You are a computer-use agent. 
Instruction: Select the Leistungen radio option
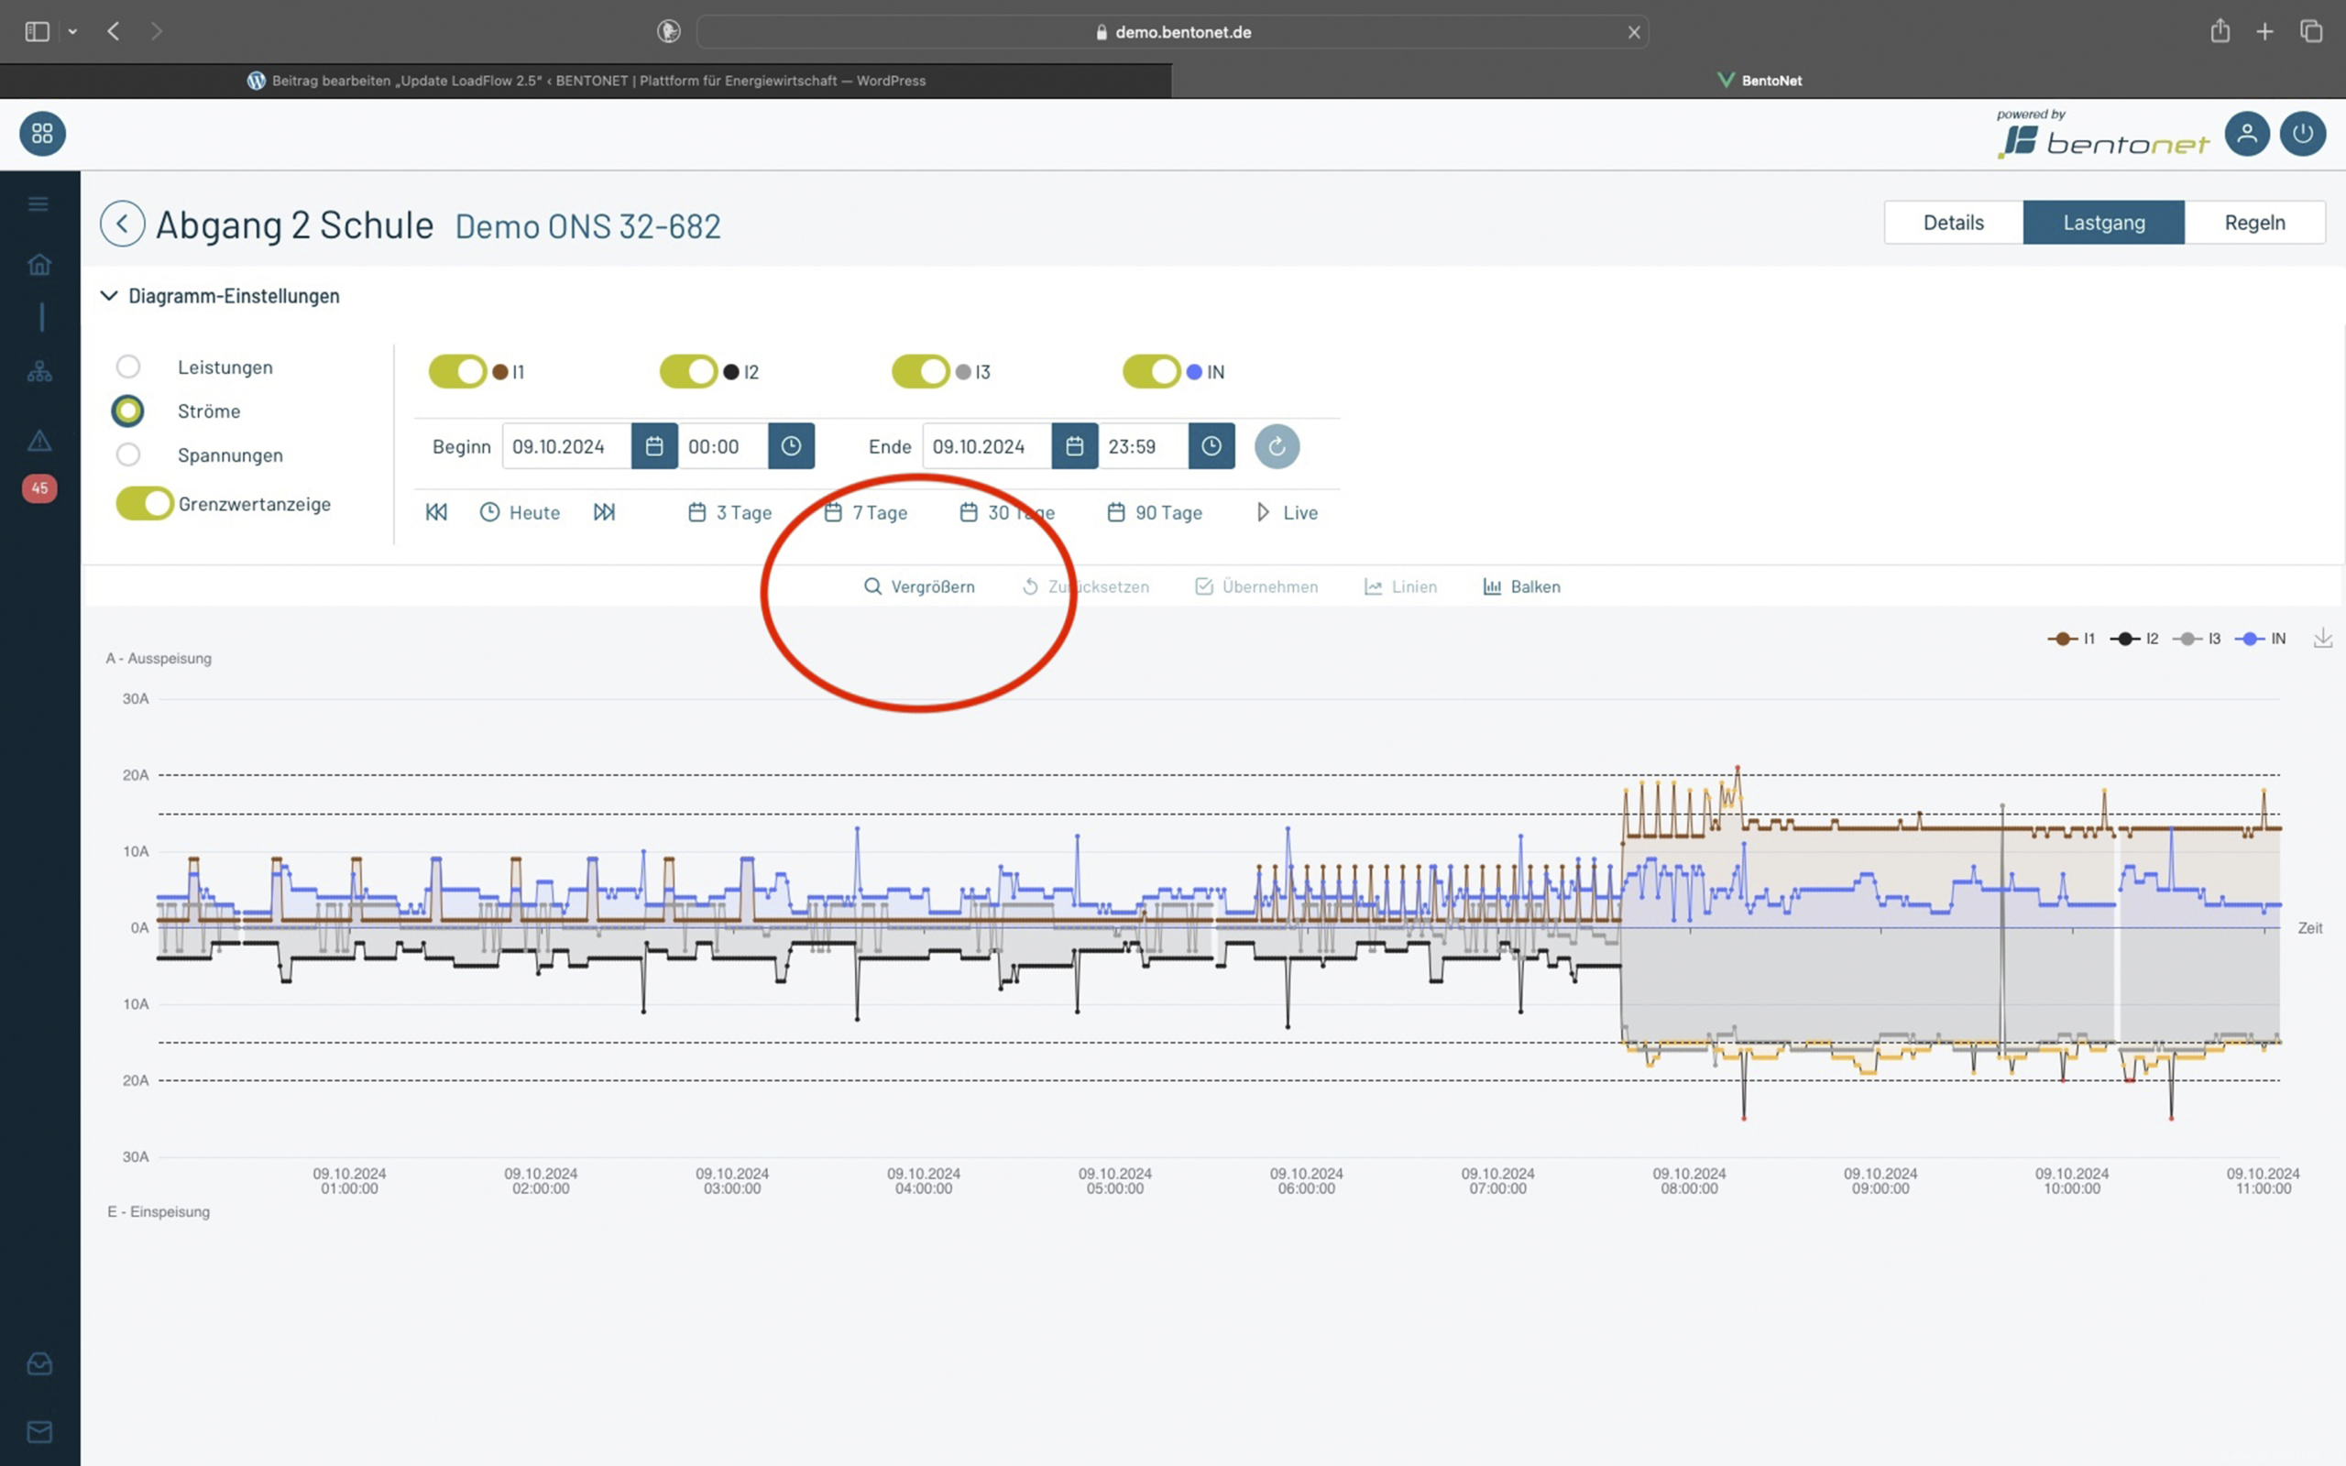[x=128, y=366]
